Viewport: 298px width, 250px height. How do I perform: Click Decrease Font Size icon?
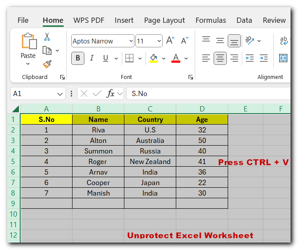(184, 41)
